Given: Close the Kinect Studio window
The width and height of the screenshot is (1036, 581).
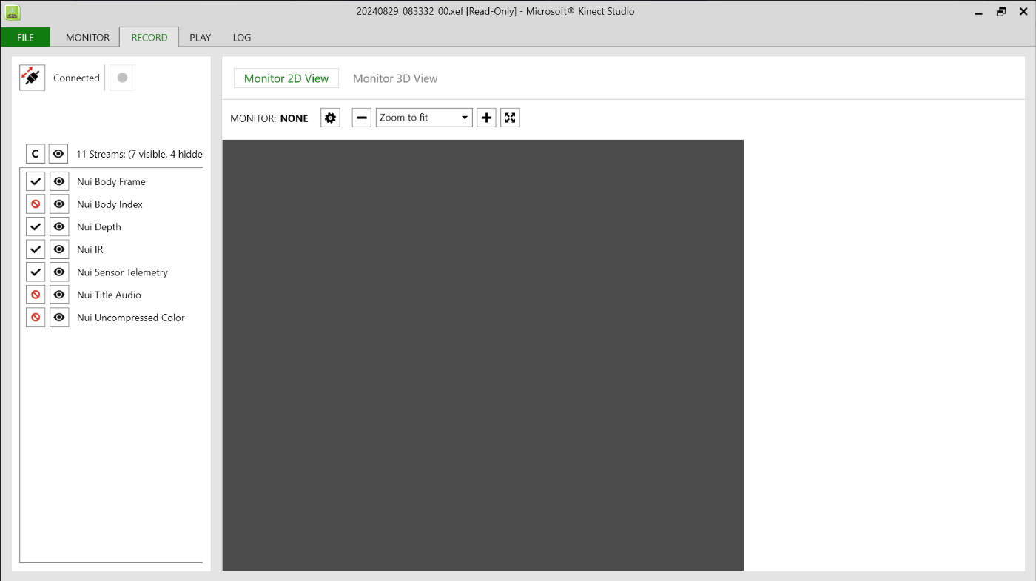Looking at the screenshot, I should click(1023, 12).
